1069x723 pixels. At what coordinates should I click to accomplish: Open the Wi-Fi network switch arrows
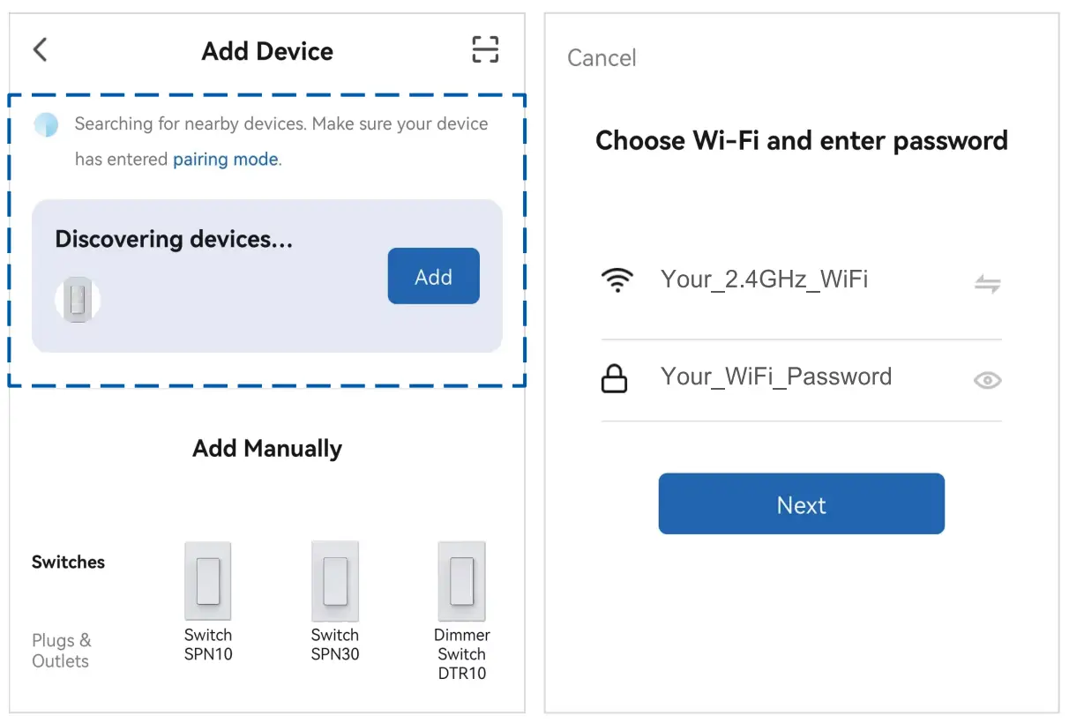987,284
